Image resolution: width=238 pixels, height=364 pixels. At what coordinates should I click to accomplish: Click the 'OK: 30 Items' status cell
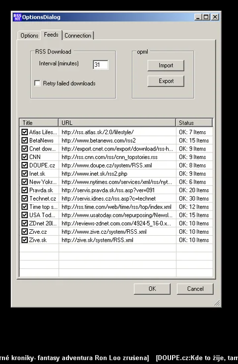click(x=194, y=199)
